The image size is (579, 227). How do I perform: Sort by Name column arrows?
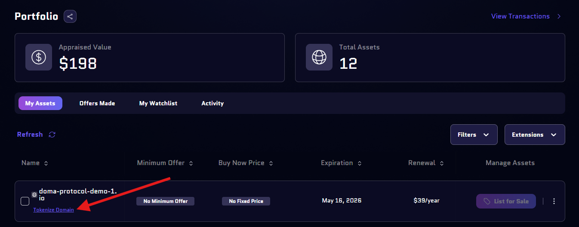(46, 163)
